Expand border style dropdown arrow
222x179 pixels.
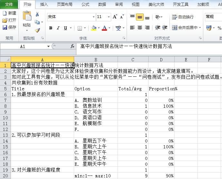coord(85,28)
